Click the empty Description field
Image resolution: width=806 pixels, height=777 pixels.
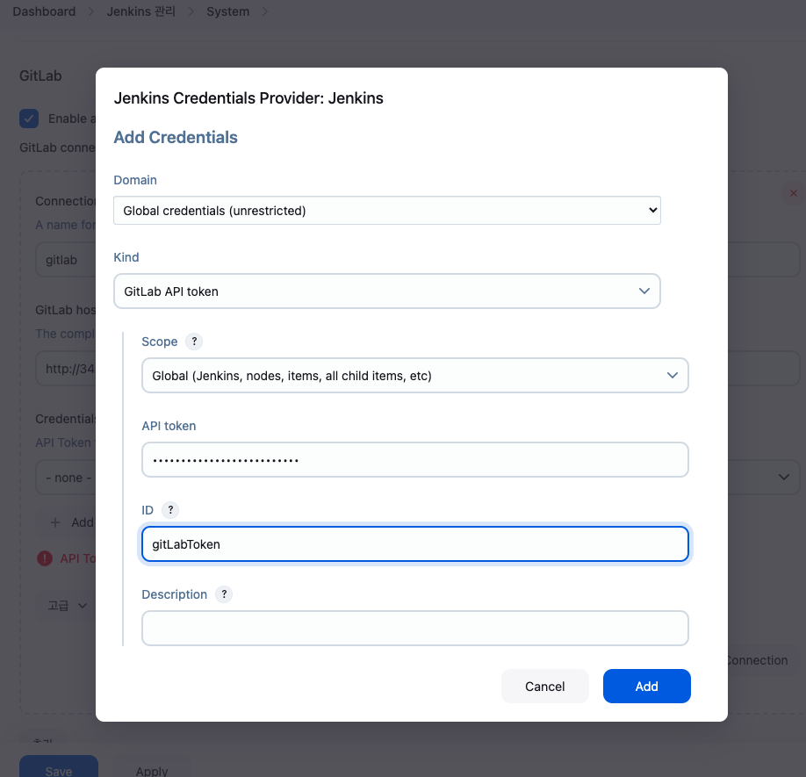pos(414,629)
